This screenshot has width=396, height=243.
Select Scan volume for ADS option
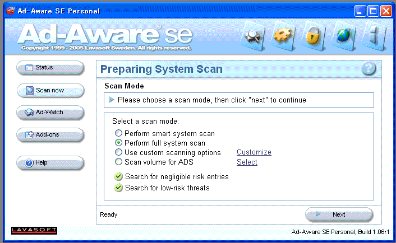point(118,162)
